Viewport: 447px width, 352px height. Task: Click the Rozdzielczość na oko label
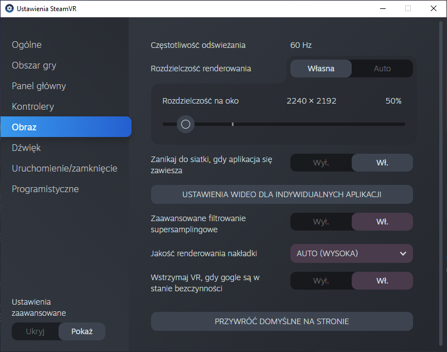tap(201, 101)
